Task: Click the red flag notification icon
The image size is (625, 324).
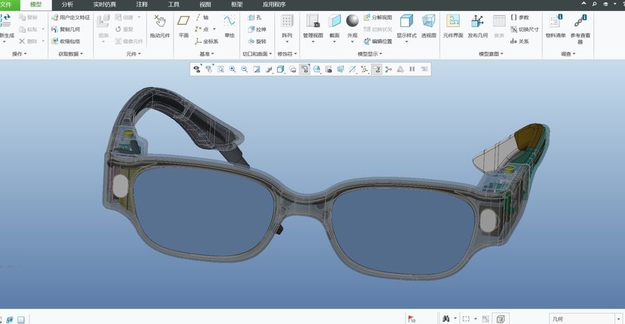Action: [411, 319]
